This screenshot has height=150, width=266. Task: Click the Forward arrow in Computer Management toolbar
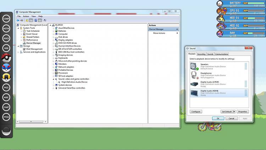[22, 20]
